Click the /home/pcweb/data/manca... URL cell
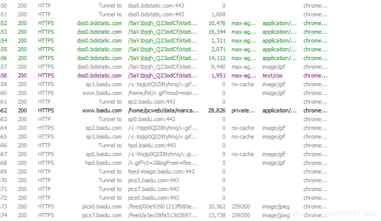 [163, 110]
